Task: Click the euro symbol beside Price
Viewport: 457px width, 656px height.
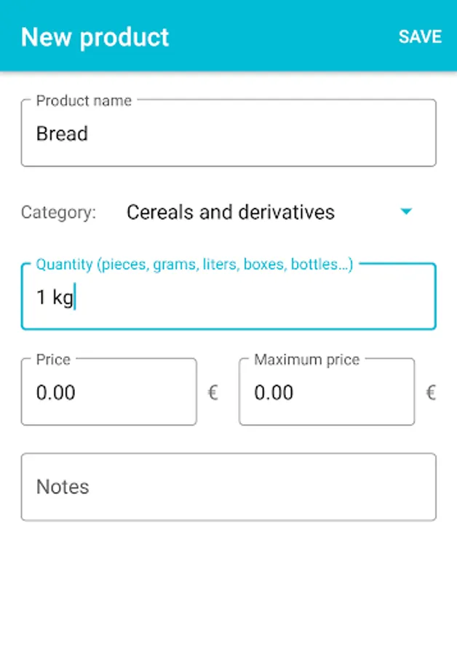Action: pyautogui.click(x=213, y=394)
